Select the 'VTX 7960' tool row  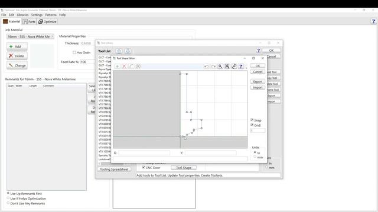click(105, 85)
